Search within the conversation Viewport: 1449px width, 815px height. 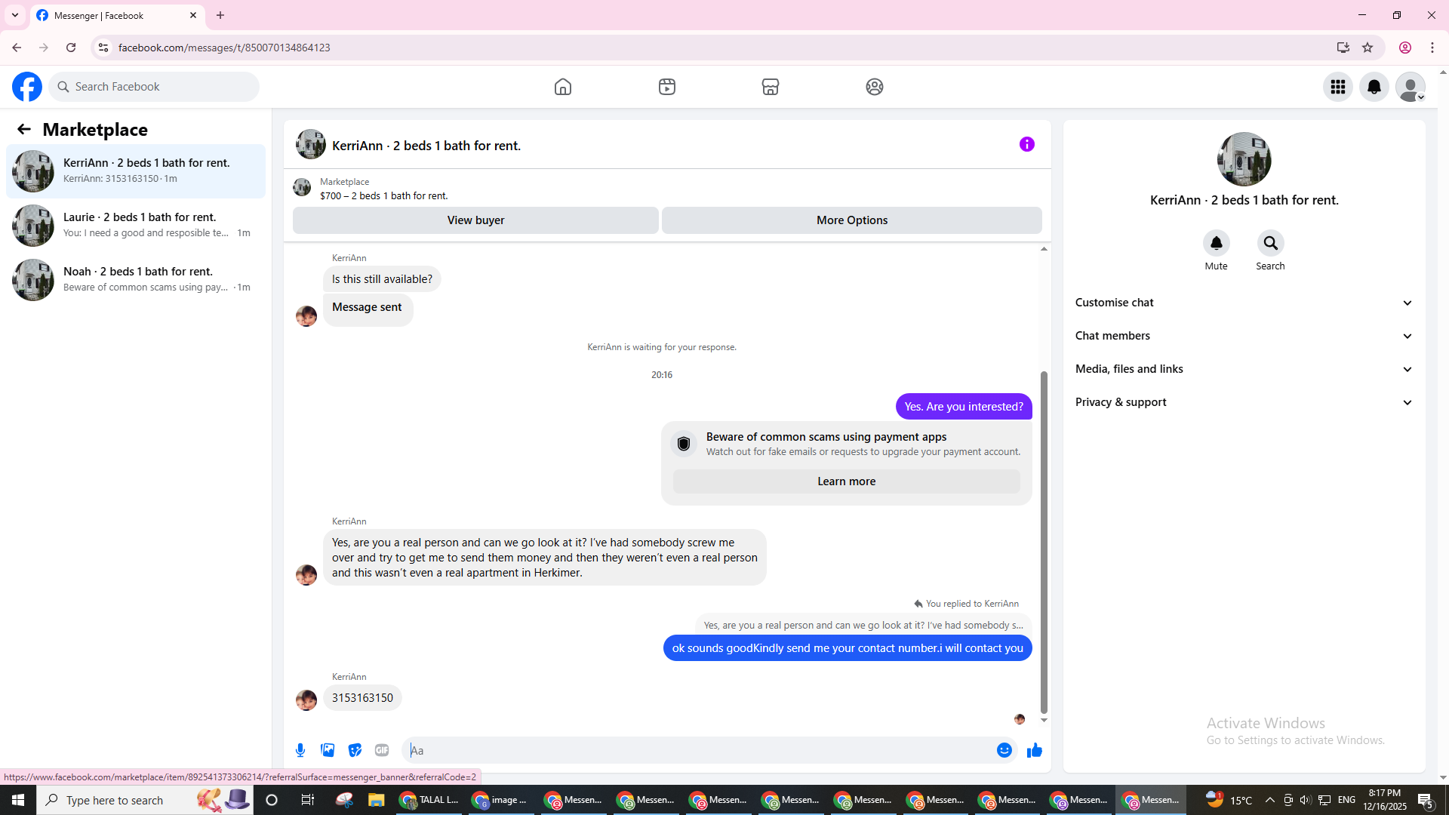point(1271,243)
